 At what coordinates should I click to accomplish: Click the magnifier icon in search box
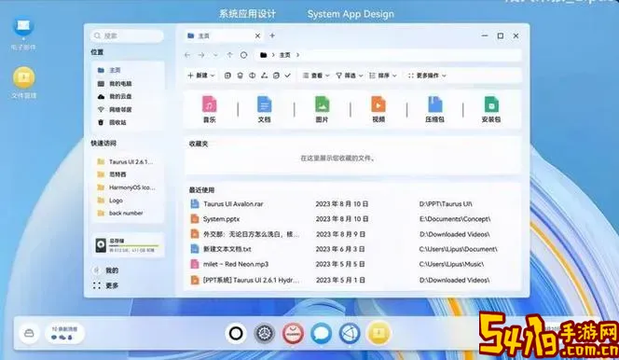pos(98,36)
